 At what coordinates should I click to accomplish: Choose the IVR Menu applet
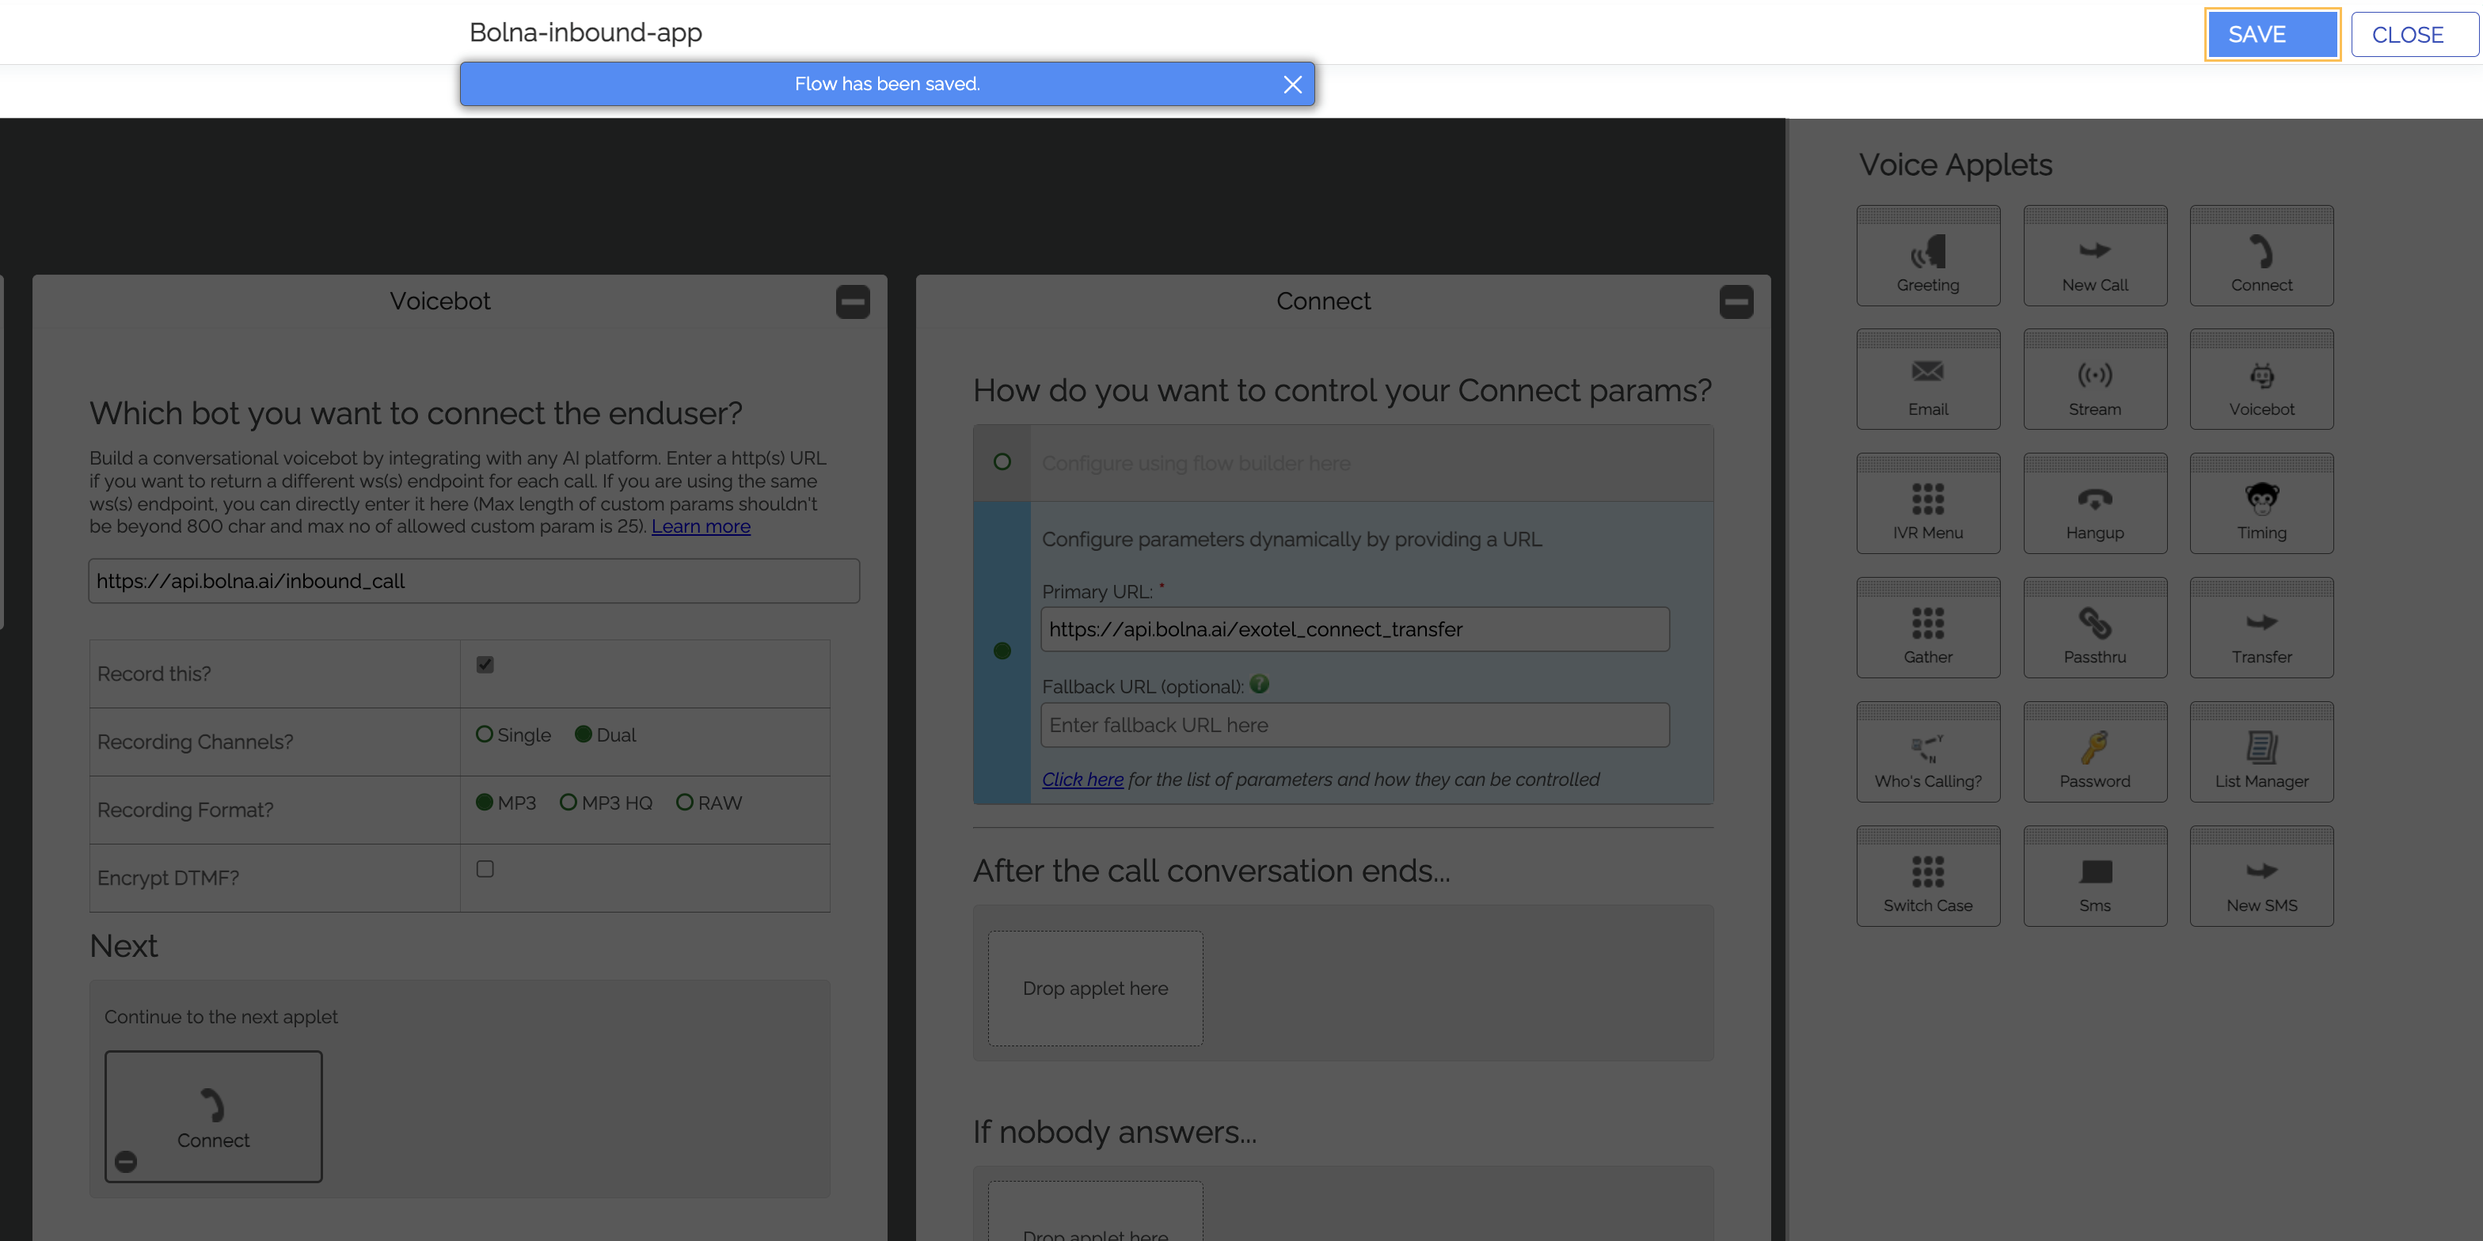click(1928, 503)
